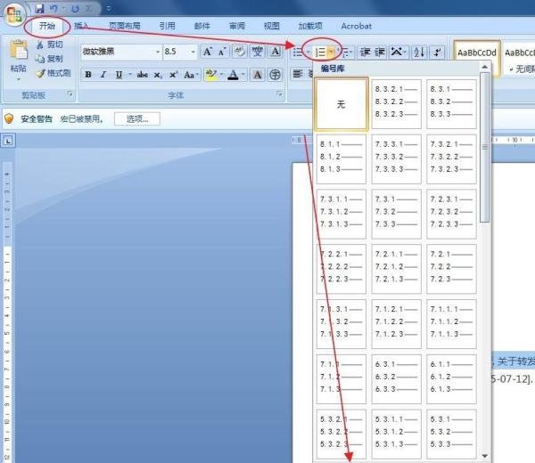The width and height of the screenshot is (535, 463).
Task: Apply numbering list icon
Action: point(320,52)
